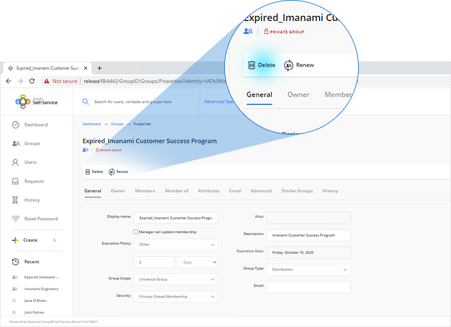Click the History clock icon
The width and height of the screenshot is (451, 327).
(16, 200)
